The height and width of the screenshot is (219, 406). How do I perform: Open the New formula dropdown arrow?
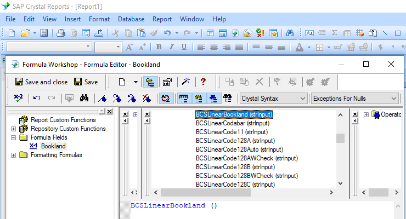click(x=136, y=82)
